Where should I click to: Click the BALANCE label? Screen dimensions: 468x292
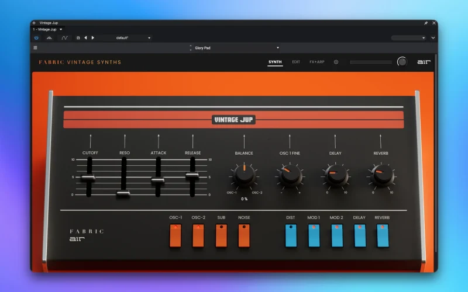(x=244, y=153)
